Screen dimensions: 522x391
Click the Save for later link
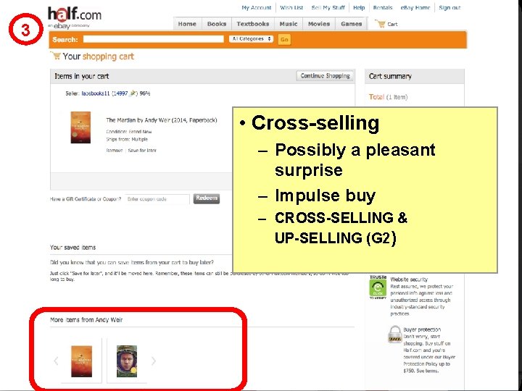pyautogui.click(x=142, y=151)
